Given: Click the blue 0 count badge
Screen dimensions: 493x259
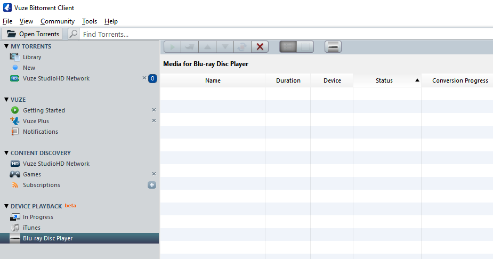Looking at the screenshot, I should tap(152, 78).
